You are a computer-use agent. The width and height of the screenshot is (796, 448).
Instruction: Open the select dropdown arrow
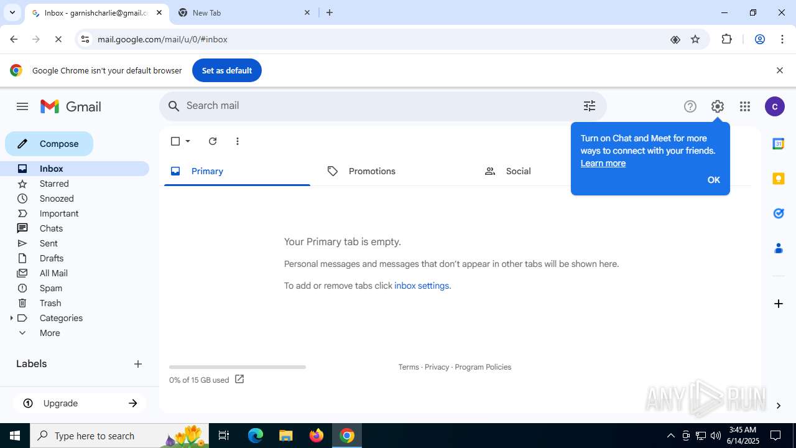(188, 141)
